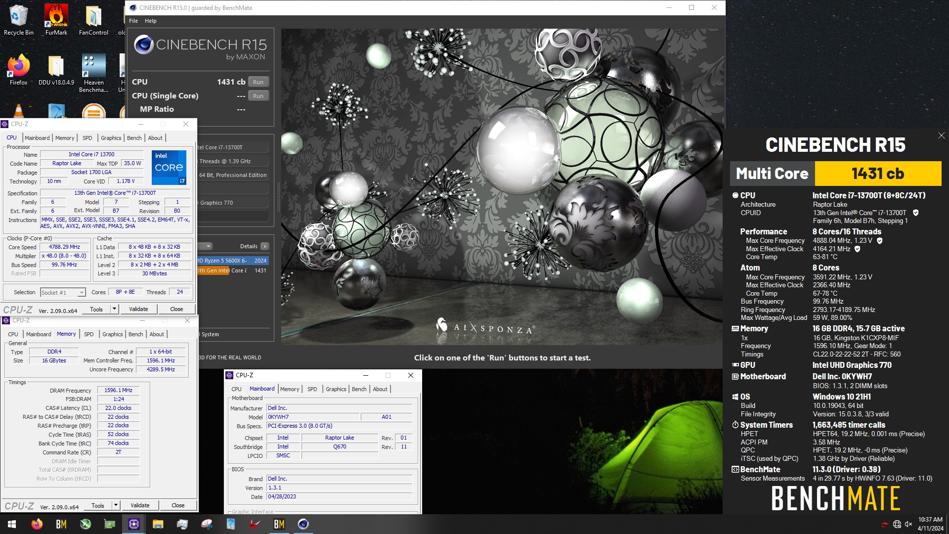The width and height of the screenshot is (949, 534).
Task: Click the BIOS Version field showing 1.3.1
Action: coord(339,488)
